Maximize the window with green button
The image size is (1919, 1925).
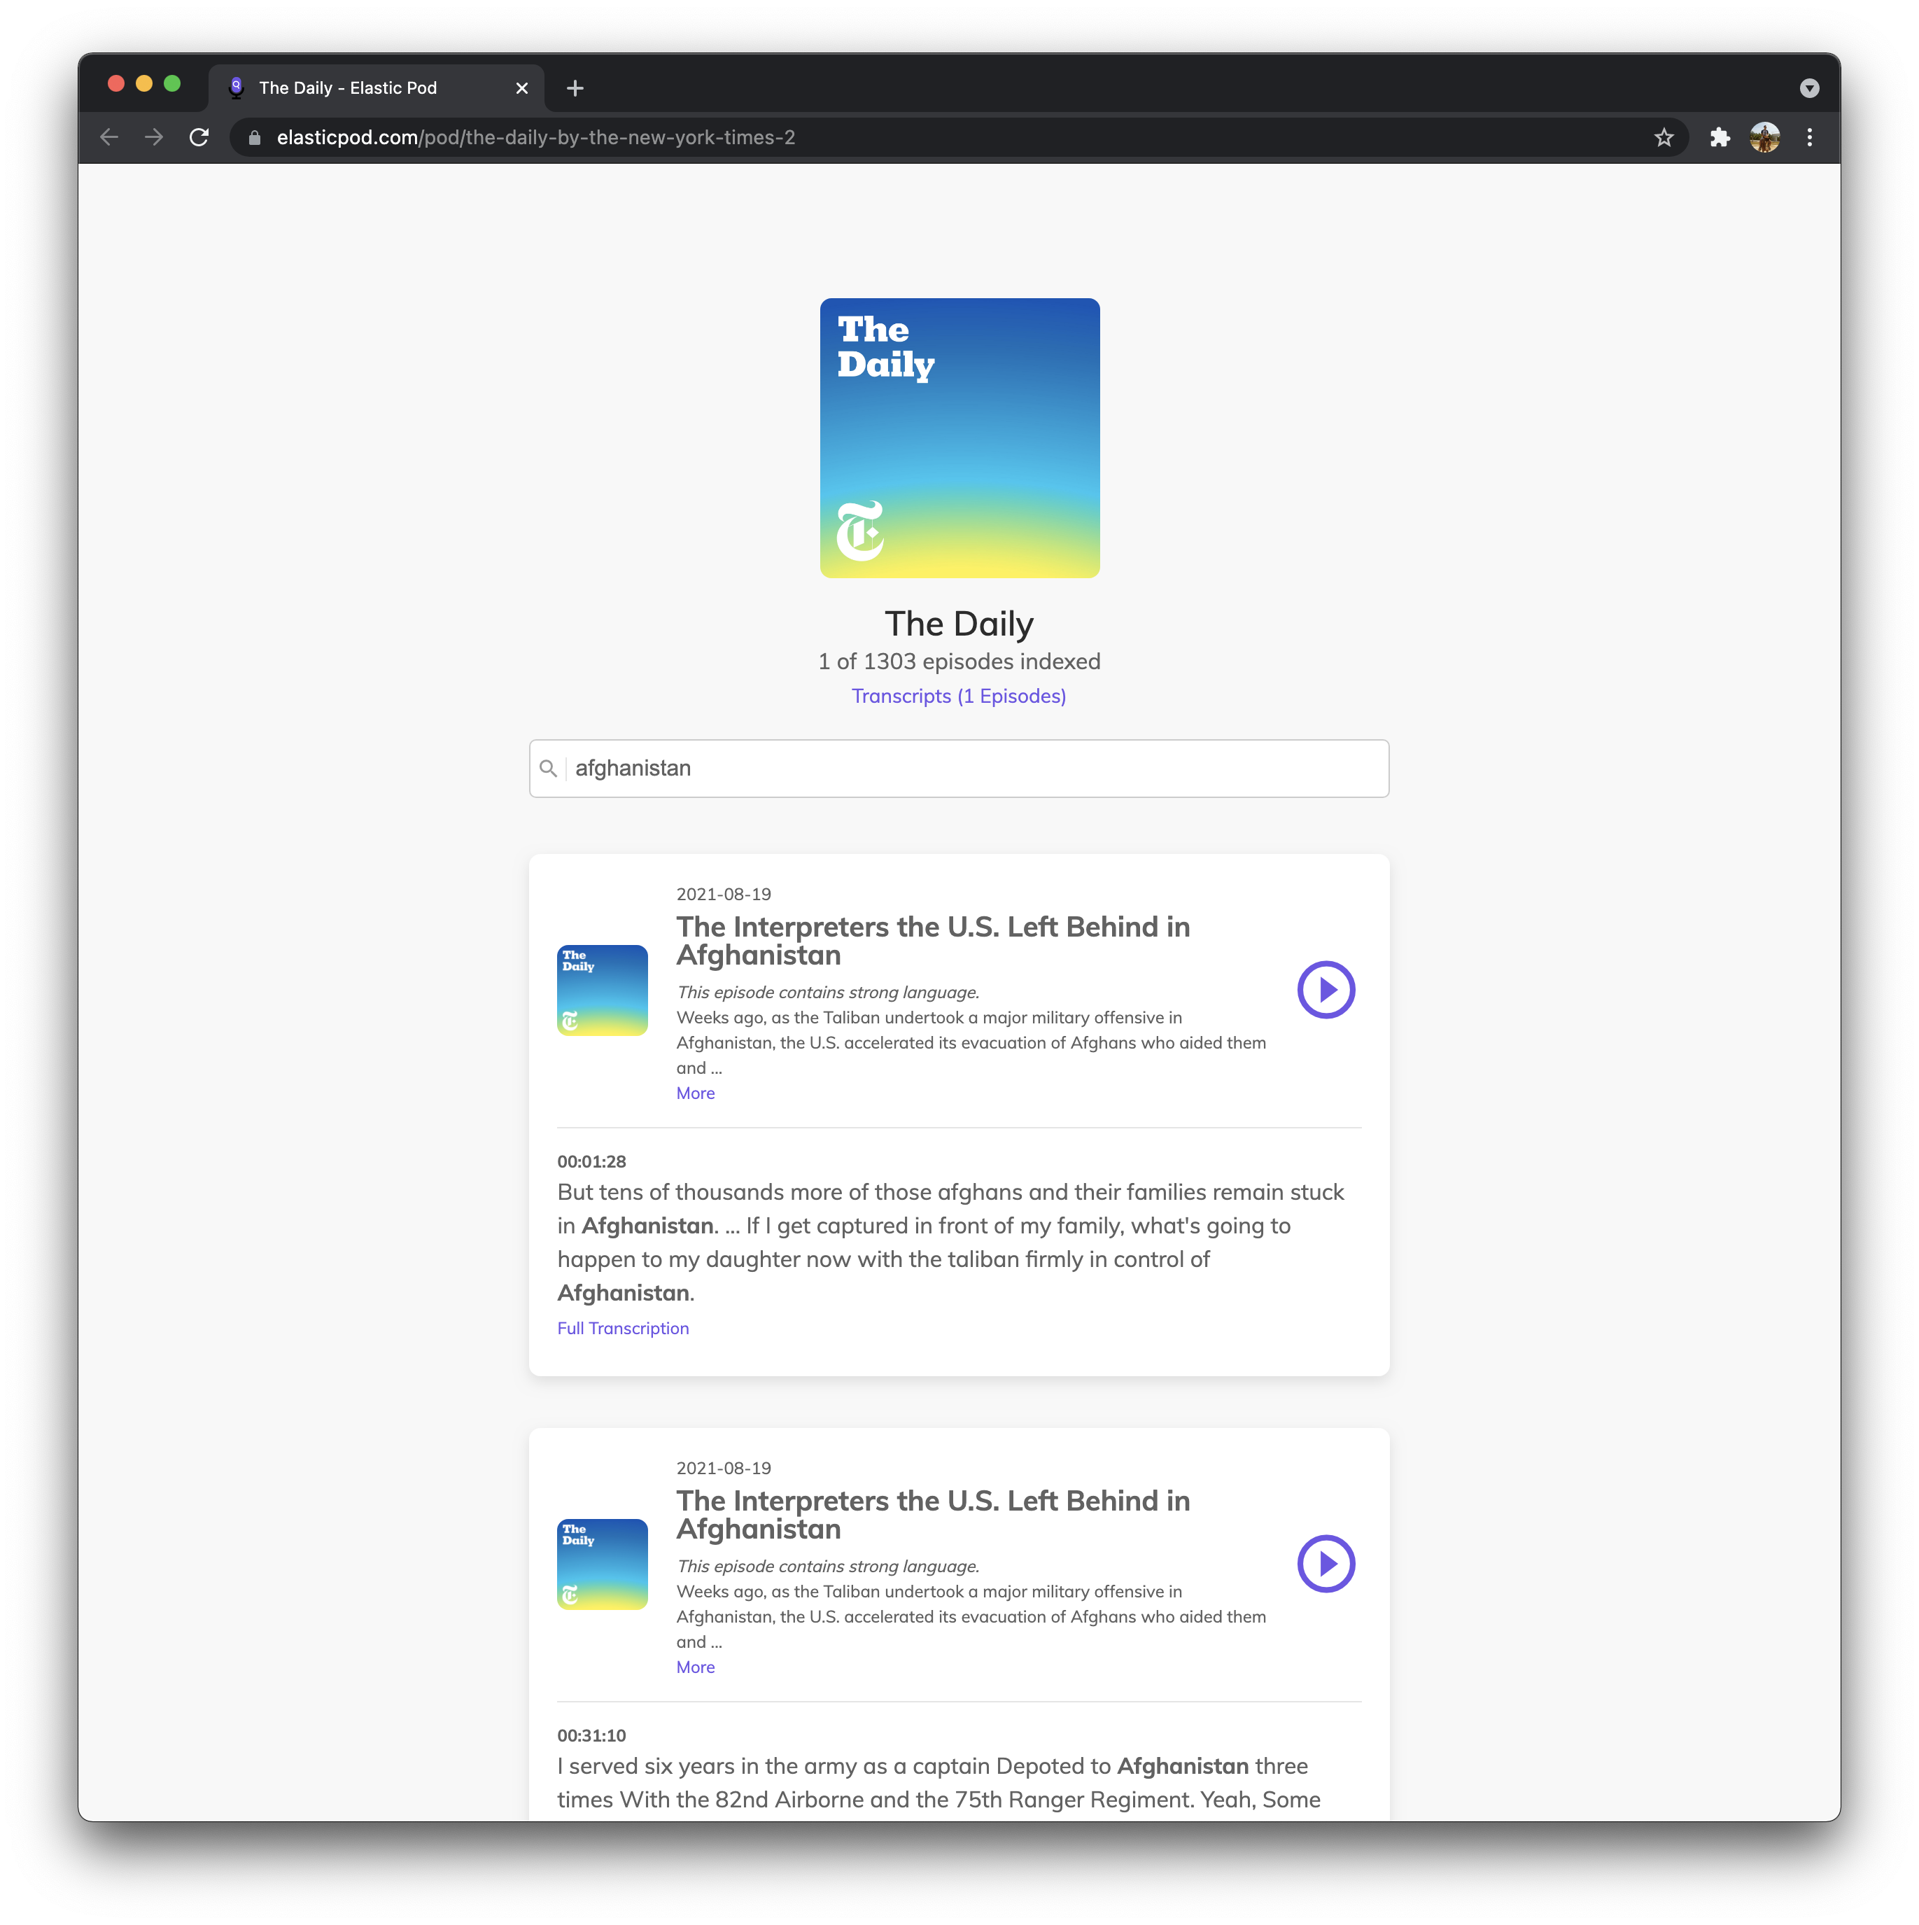click(x=171, y=84)
